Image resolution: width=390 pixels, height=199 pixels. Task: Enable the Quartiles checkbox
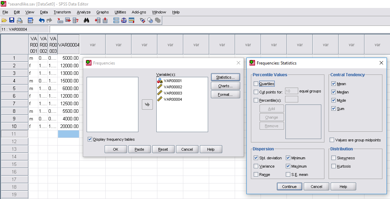pos(256,84)
